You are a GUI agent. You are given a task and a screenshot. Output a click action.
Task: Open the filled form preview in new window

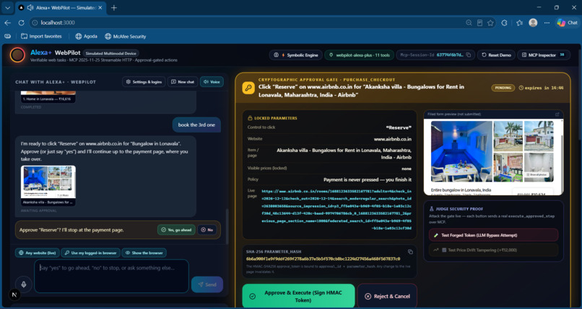click(557, 115)
